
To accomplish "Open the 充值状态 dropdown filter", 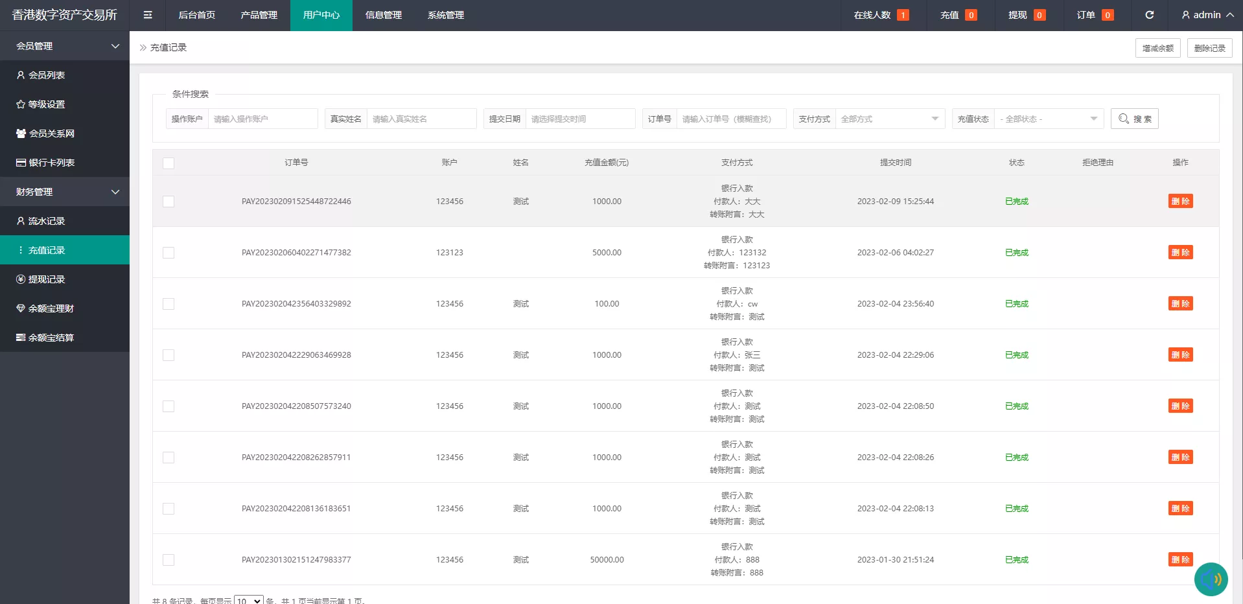I will pyautogui.click(x=1048, y=119).
